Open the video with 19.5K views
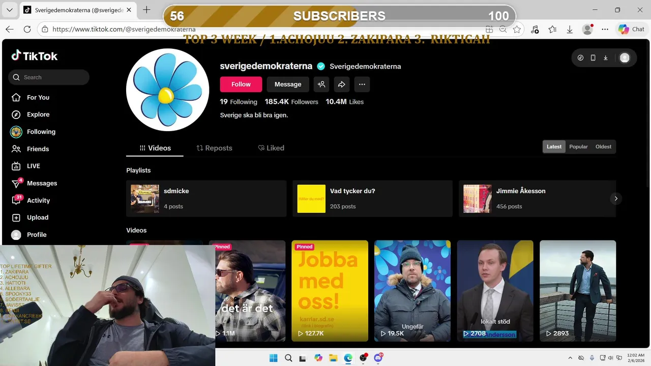 tap(412, 291)
